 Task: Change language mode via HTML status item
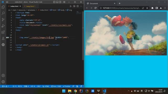(46, 86)
